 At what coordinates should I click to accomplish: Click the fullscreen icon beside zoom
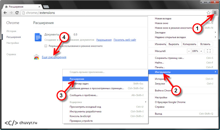pyautogui.click(x=209, y=51)
